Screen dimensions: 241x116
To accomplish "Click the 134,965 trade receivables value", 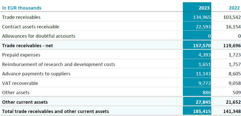I will [202, 17].
